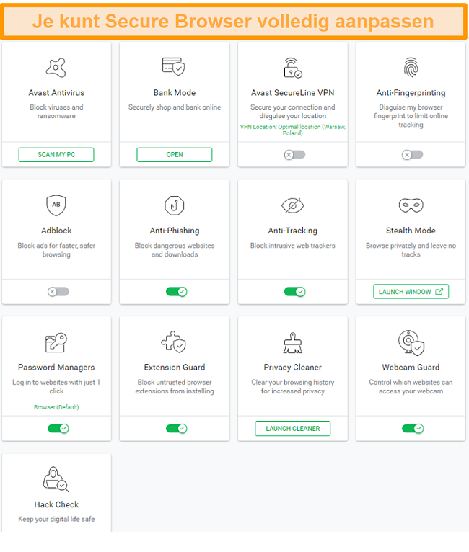Click the Avast Antivirus logo icon
The height and width of the screenshot is (552, 469).
click(56, 67)
